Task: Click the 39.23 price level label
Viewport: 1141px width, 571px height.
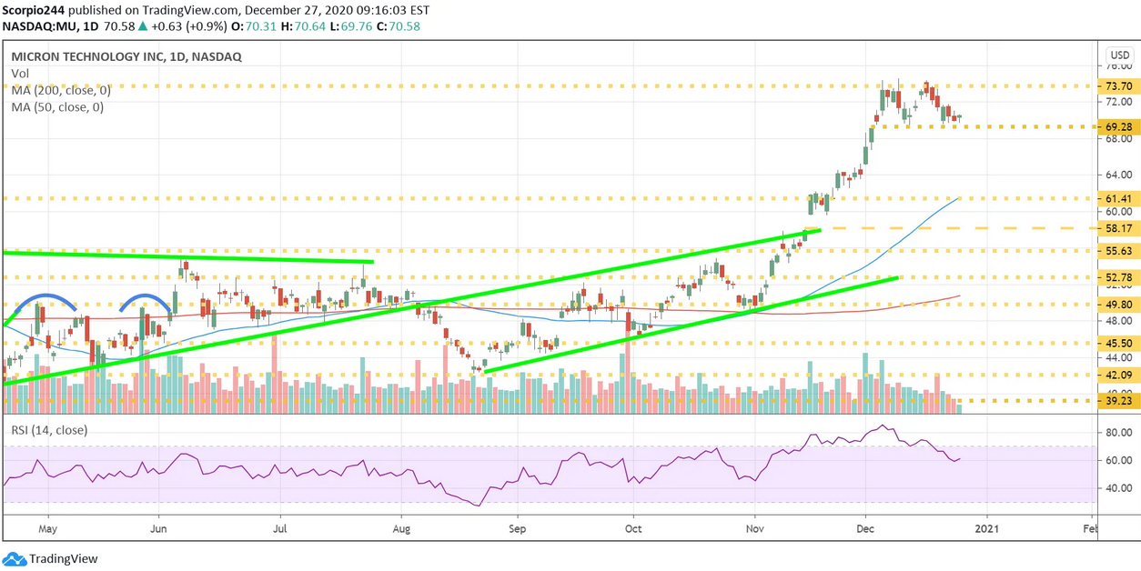Action: pos(1118,401)
